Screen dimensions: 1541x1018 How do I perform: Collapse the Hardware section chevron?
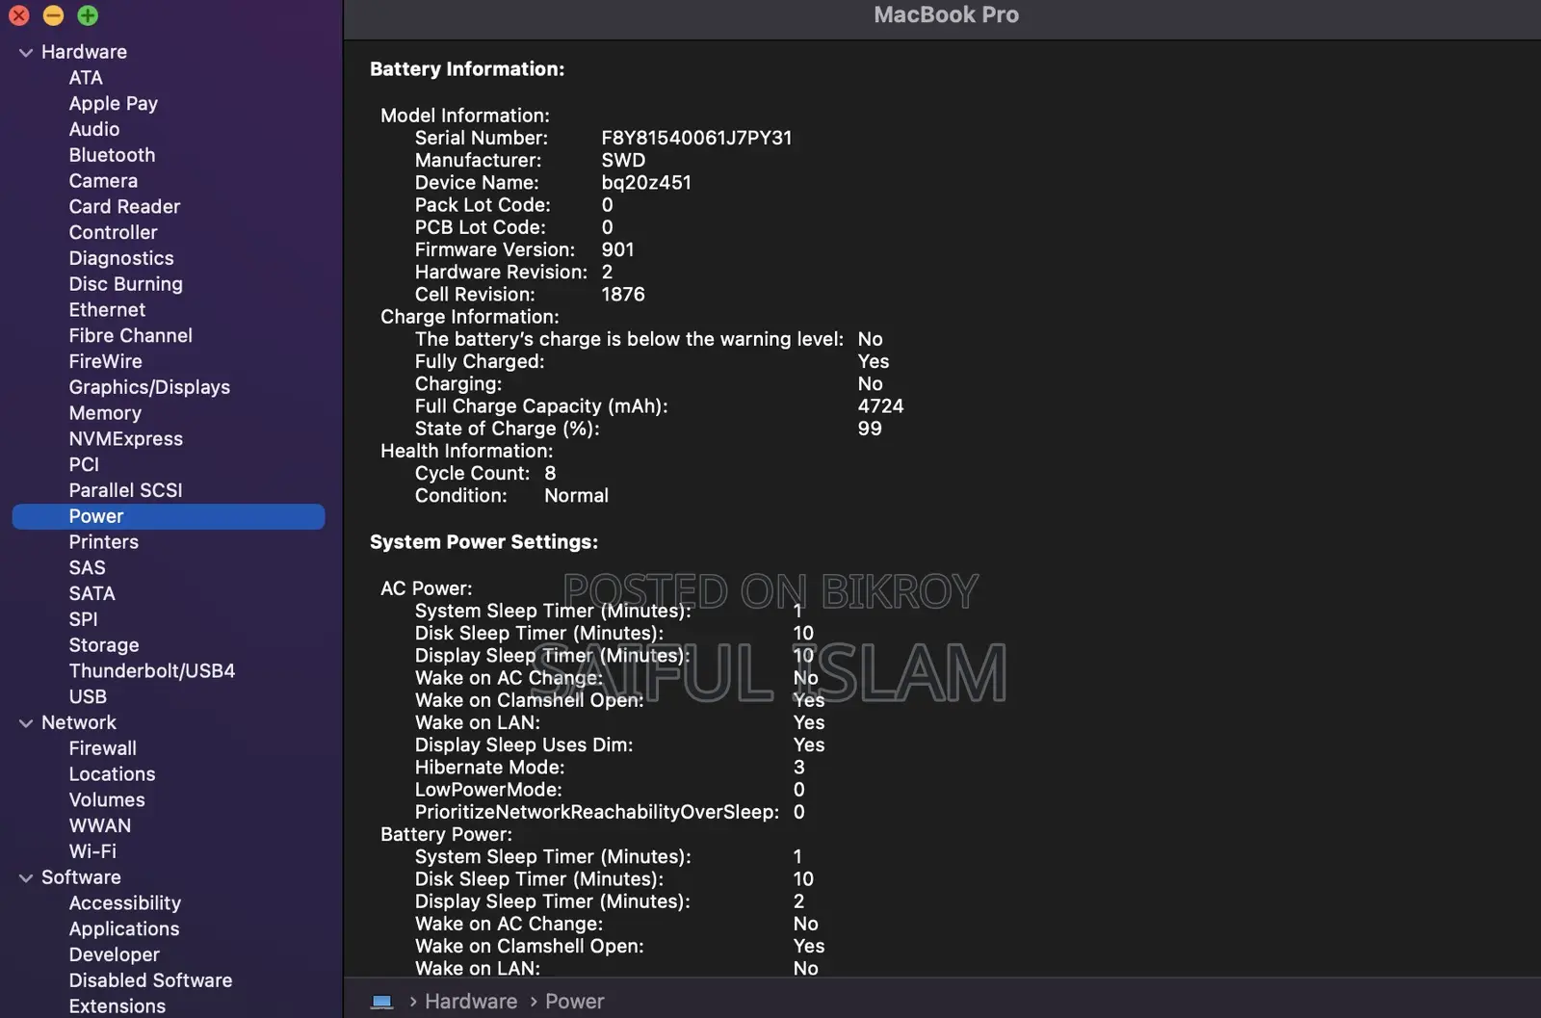26,53
